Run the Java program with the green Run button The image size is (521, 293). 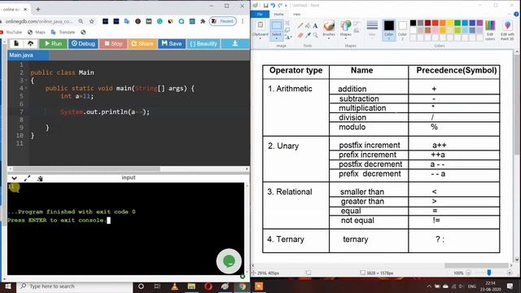(53, 43)
